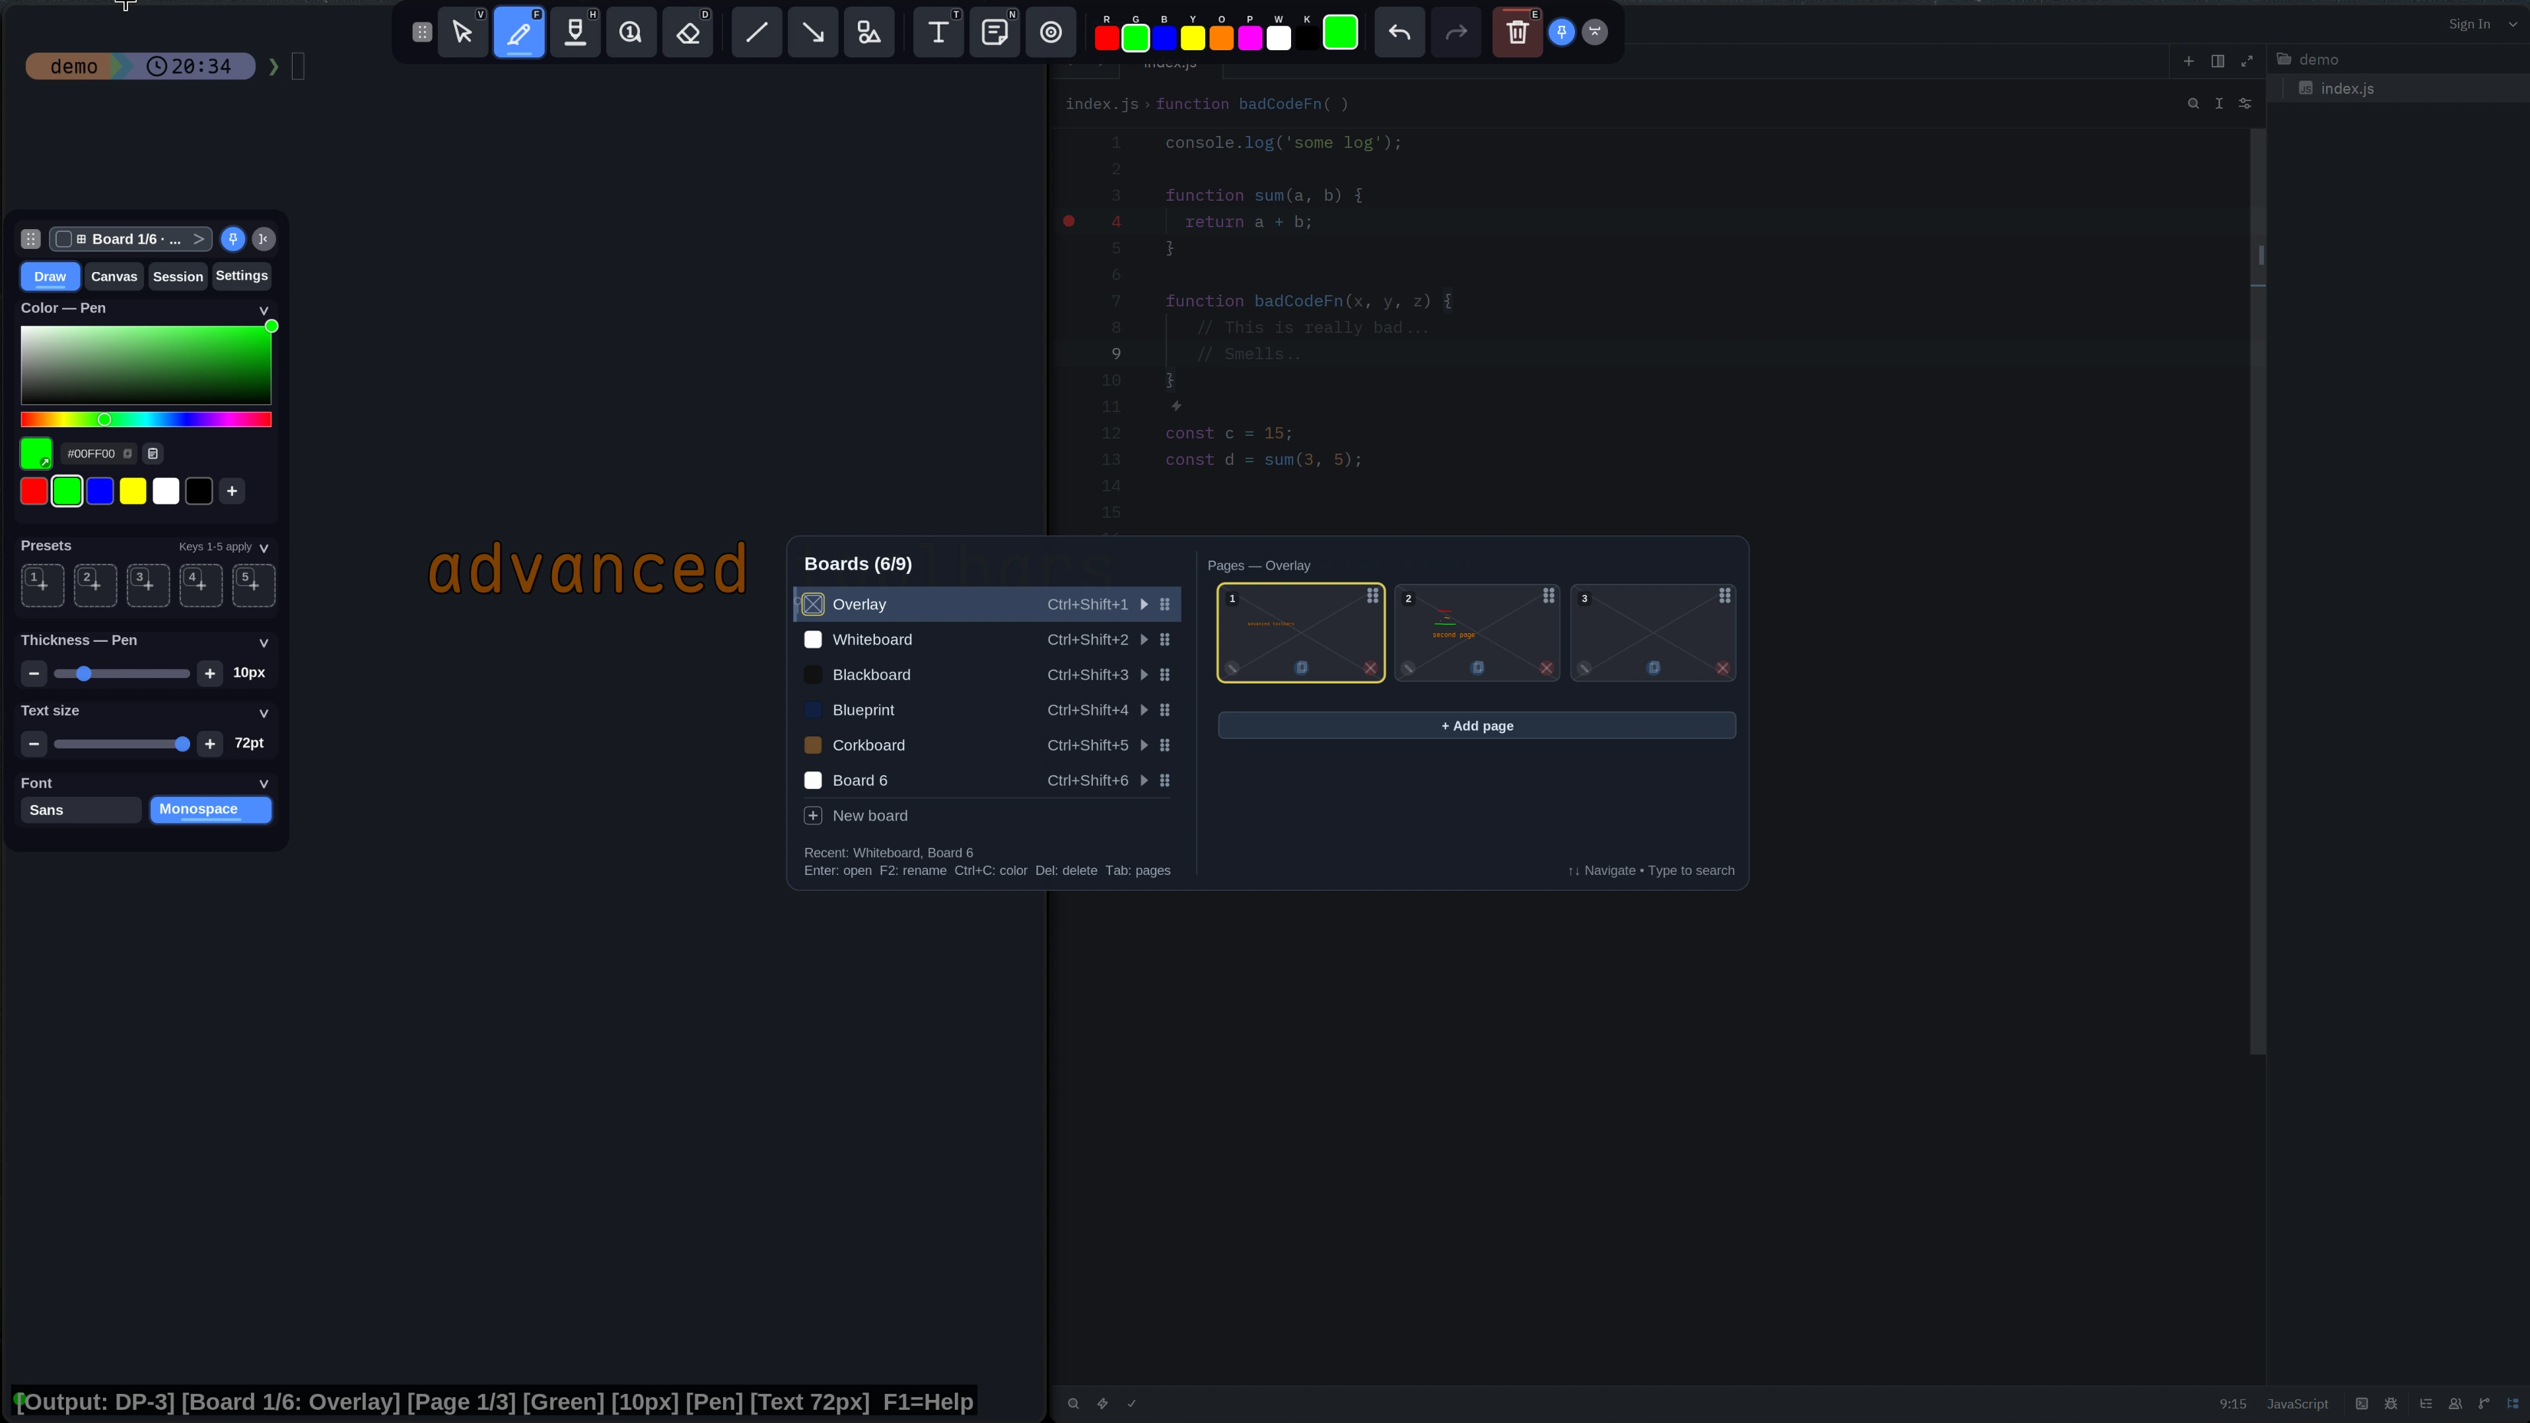
Task: Click the Overlay board drag handle
Action: [x=1165, y=604]
